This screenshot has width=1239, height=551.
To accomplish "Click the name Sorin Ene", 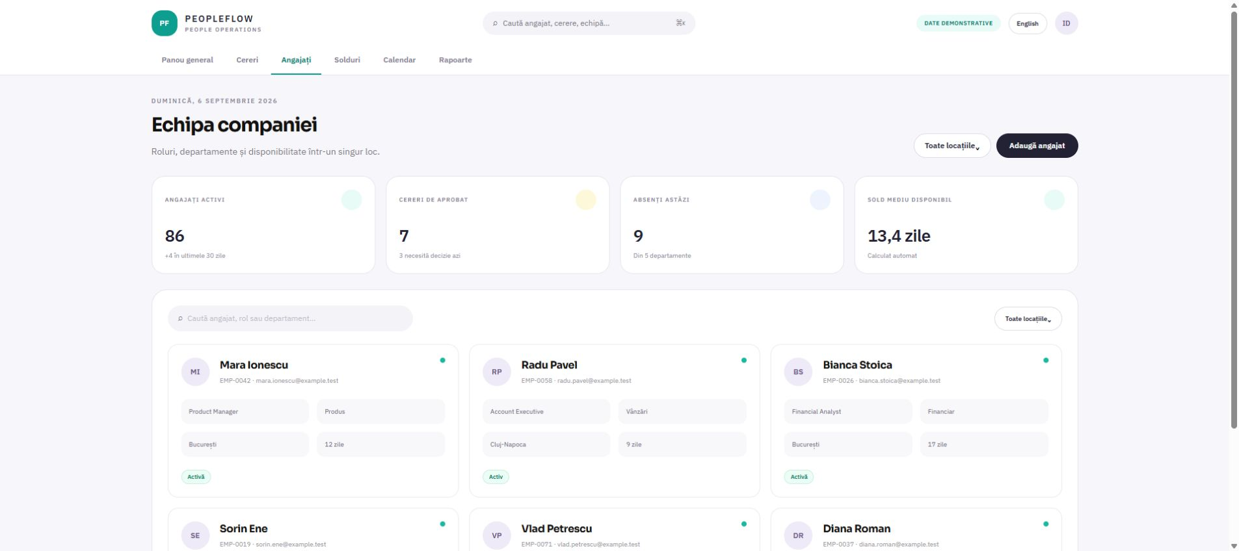I will 243,529.
